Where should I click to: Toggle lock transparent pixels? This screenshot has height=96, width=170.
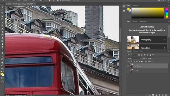(x=131, y=62)
